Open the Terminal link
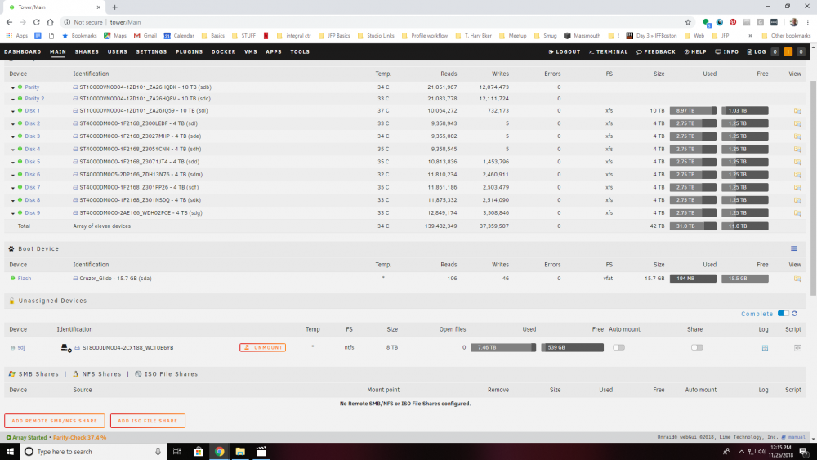The height and width of the screenshot is (460, 817). [608, 51]
